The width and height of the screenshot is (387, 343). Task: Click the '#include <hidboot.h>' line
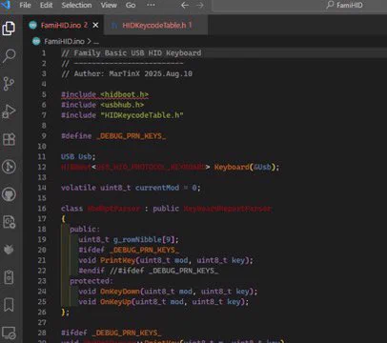pos(105,94)
